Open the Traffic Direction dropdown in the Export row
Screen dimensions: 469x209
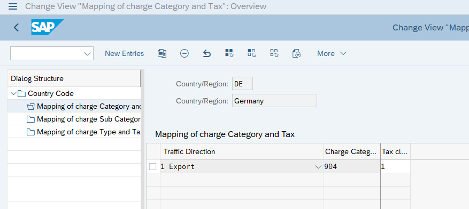coord(318,167)
